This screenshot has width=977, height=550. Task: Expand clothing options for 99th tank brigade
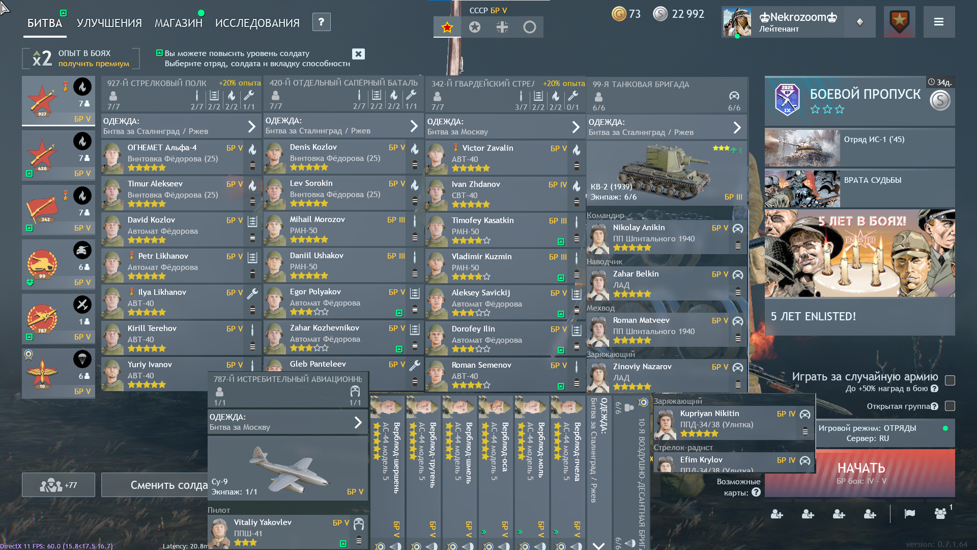point(737,127)
